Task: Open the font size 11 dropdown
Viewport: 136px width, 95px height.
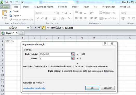Action: tap(63, 13)
